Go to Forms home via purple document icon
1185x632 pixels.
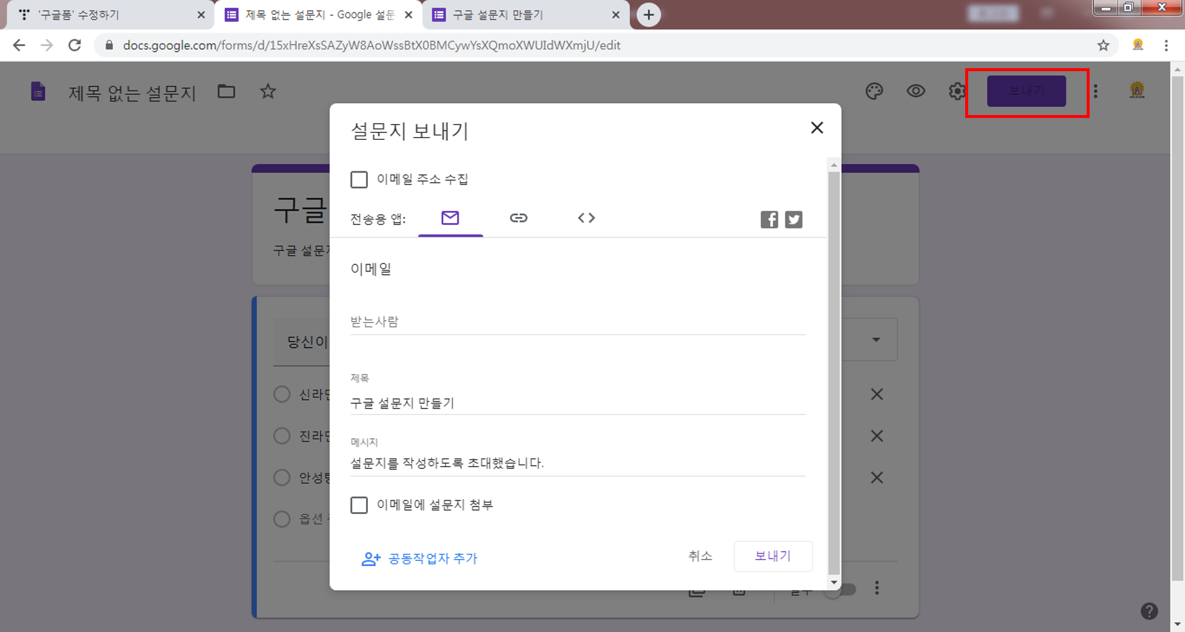(x=38, y=92)
